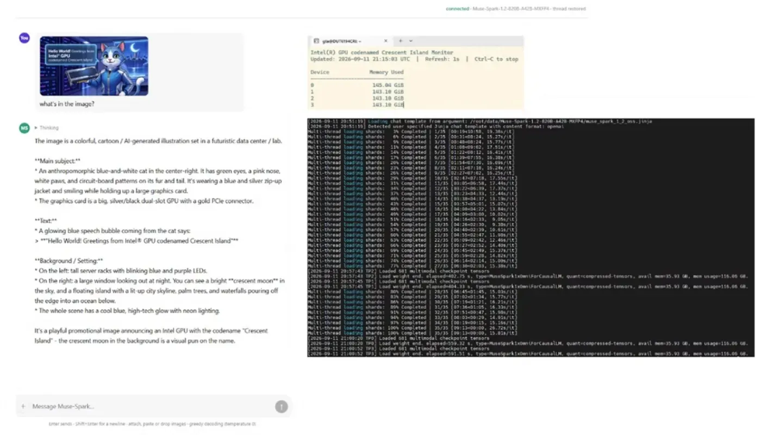773x435 pixels.
Task: Click the '**Text:**' heading in response
Action: point(46,221)
